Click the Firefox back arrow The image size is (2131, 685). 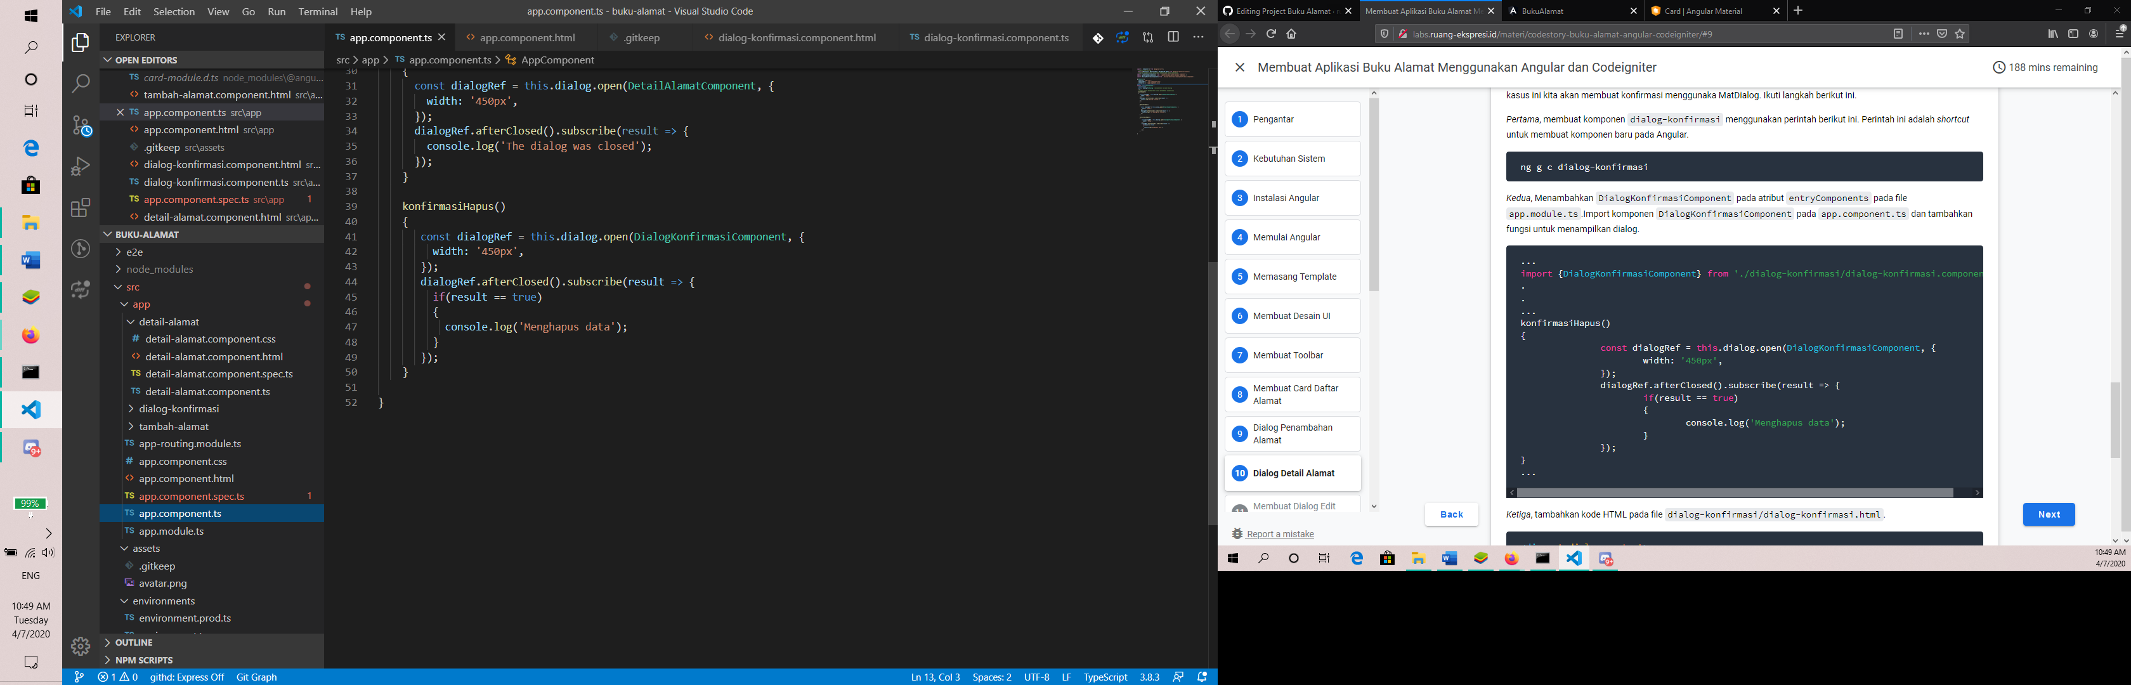click(1229, 34)
